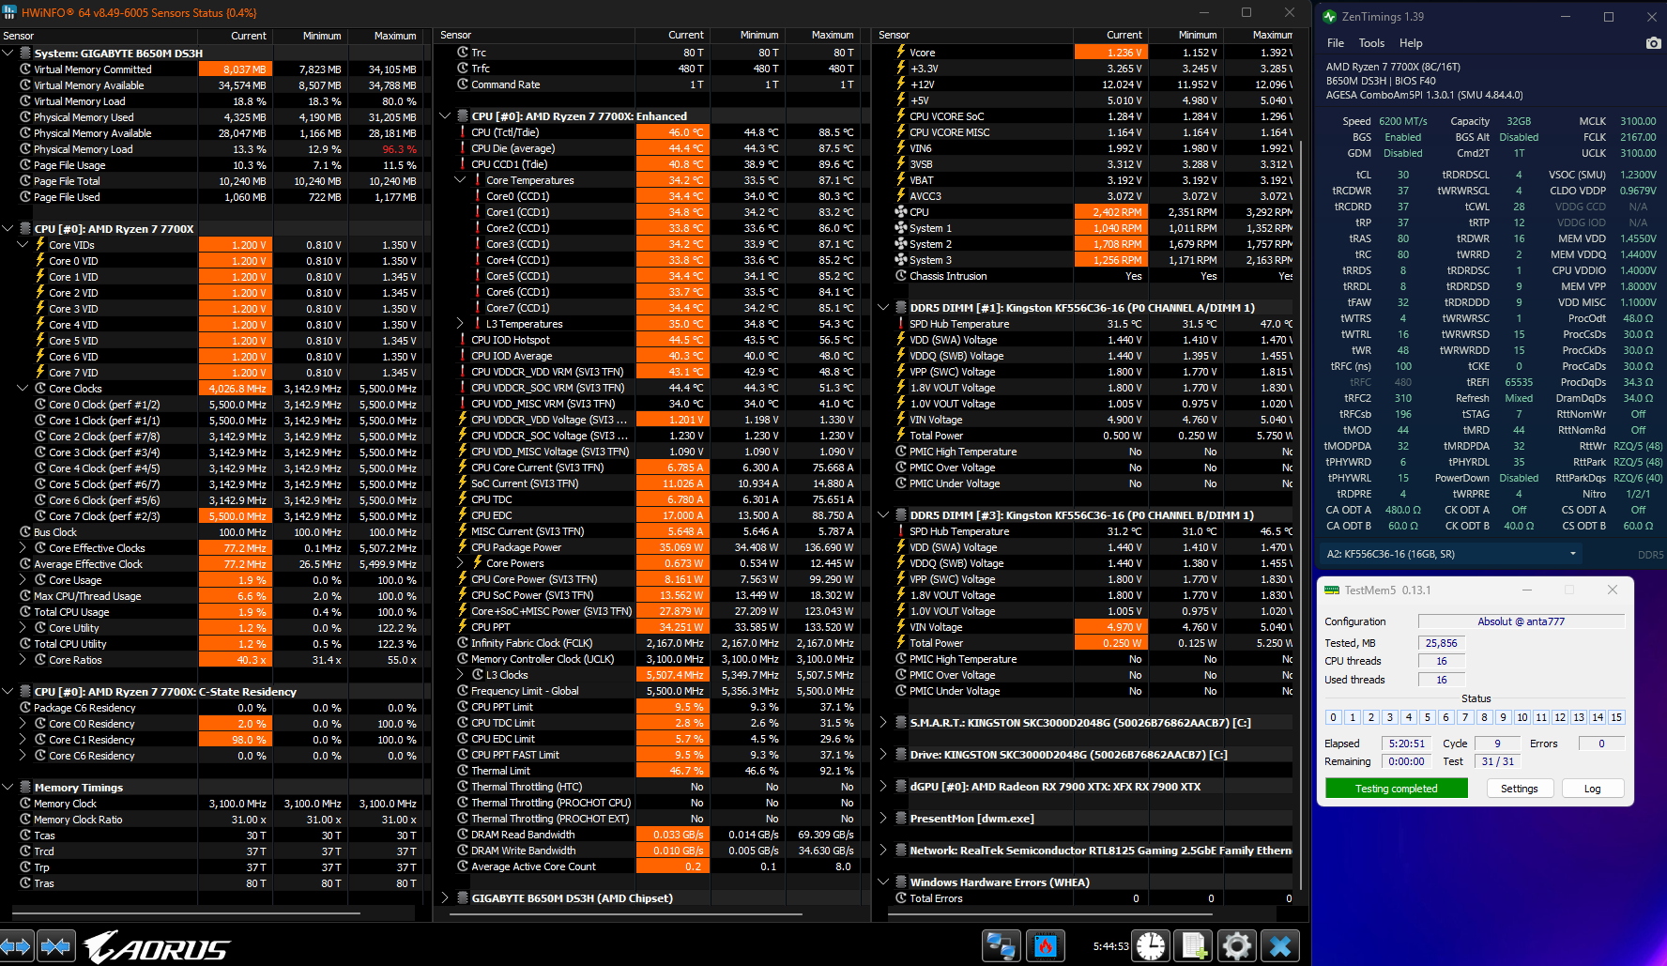
Task: Click the icon beside Virtual Memory Committed
Action: point(25,69)
